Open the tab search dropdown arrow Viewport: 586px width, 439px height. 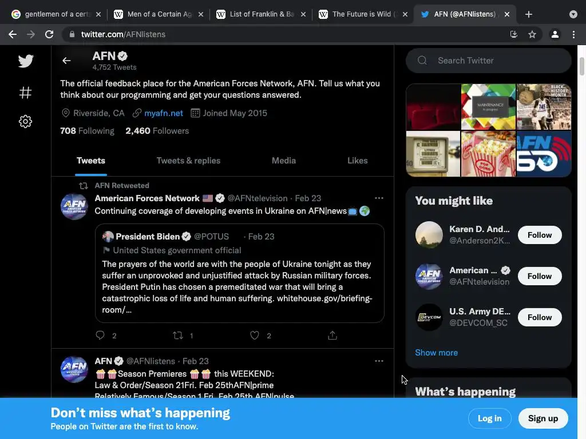[573, 14]
